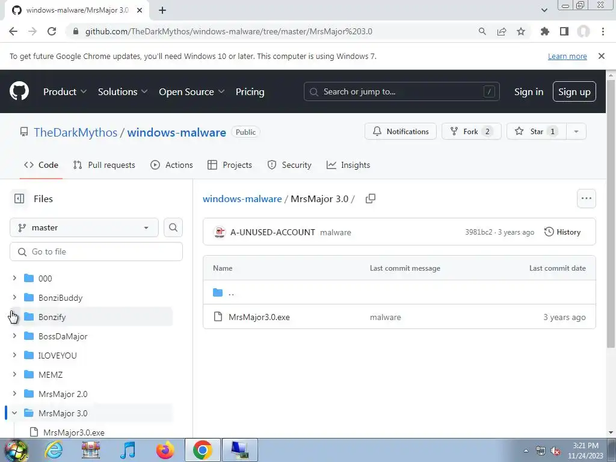Click commit hash 3981bc2

(478, 232)
